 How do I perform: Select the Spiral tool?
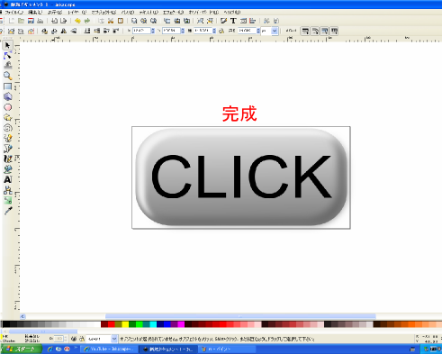pyautogui.click(x=8, y=128)
